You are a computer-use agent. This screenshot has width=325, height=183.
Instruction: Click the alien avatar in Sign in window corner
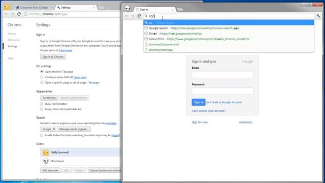(127, 8)
